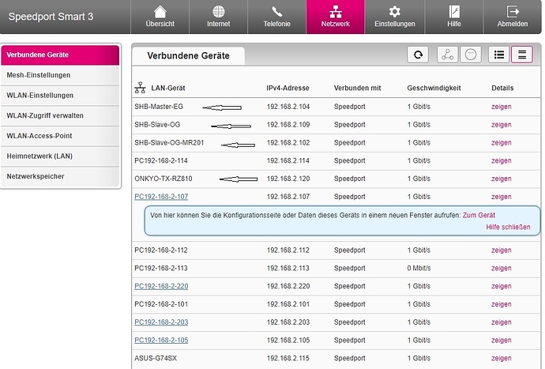Click device name SHB-Master-EG
The width and height of the screenshot is (545, 369).
pos(159,107)
